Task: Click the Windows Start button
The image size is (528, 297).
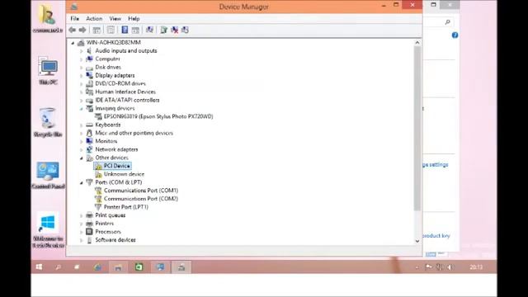Action: pyautogui.click(x=39, y=267)
